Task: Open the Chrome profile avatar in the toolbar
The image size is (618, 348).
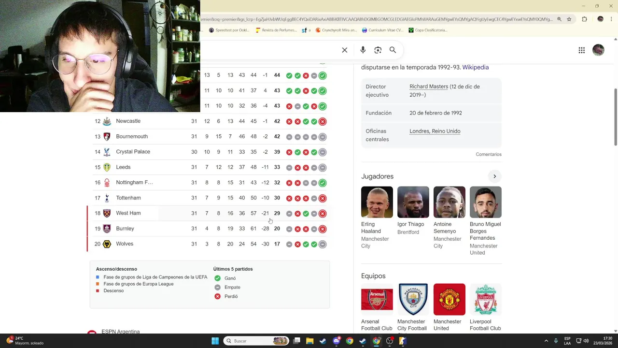Action: click(x=600, y=19)
